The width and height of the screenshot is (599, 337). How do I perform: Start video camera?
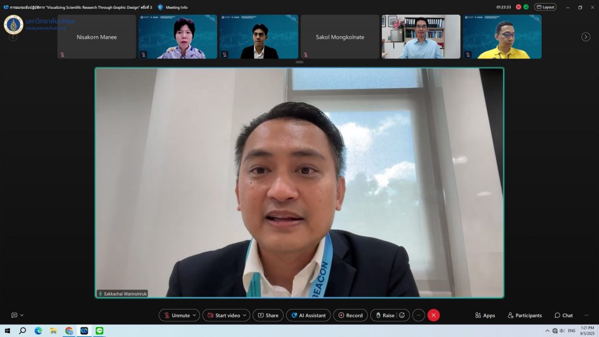223,315
